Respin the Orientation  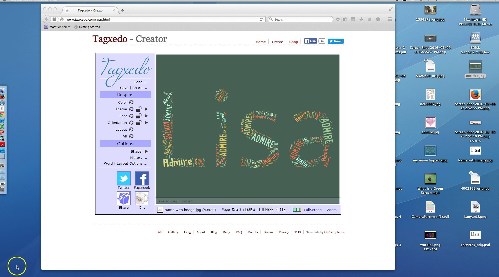(131, 123)
